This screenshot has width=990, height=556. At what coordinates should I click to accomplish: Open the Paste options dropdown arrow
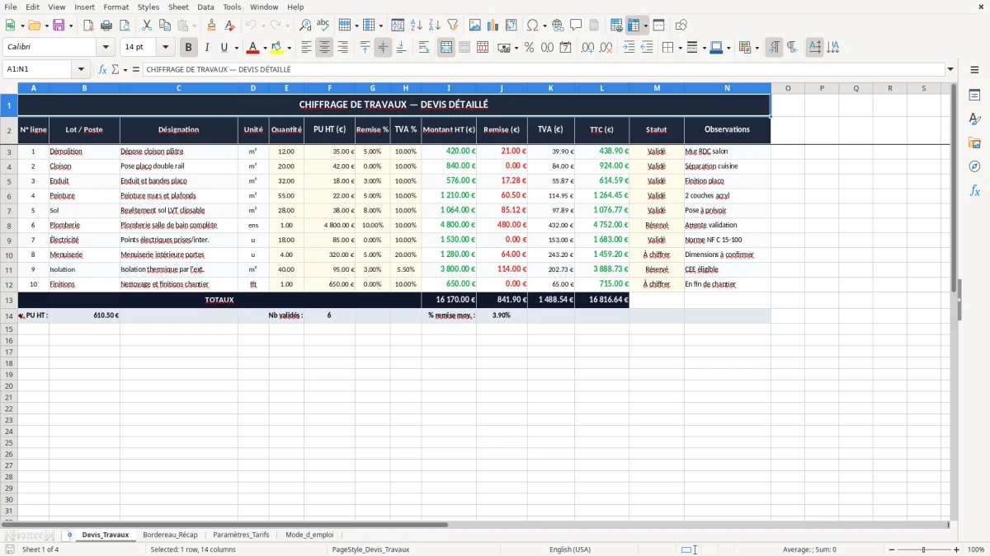(195, 26)
